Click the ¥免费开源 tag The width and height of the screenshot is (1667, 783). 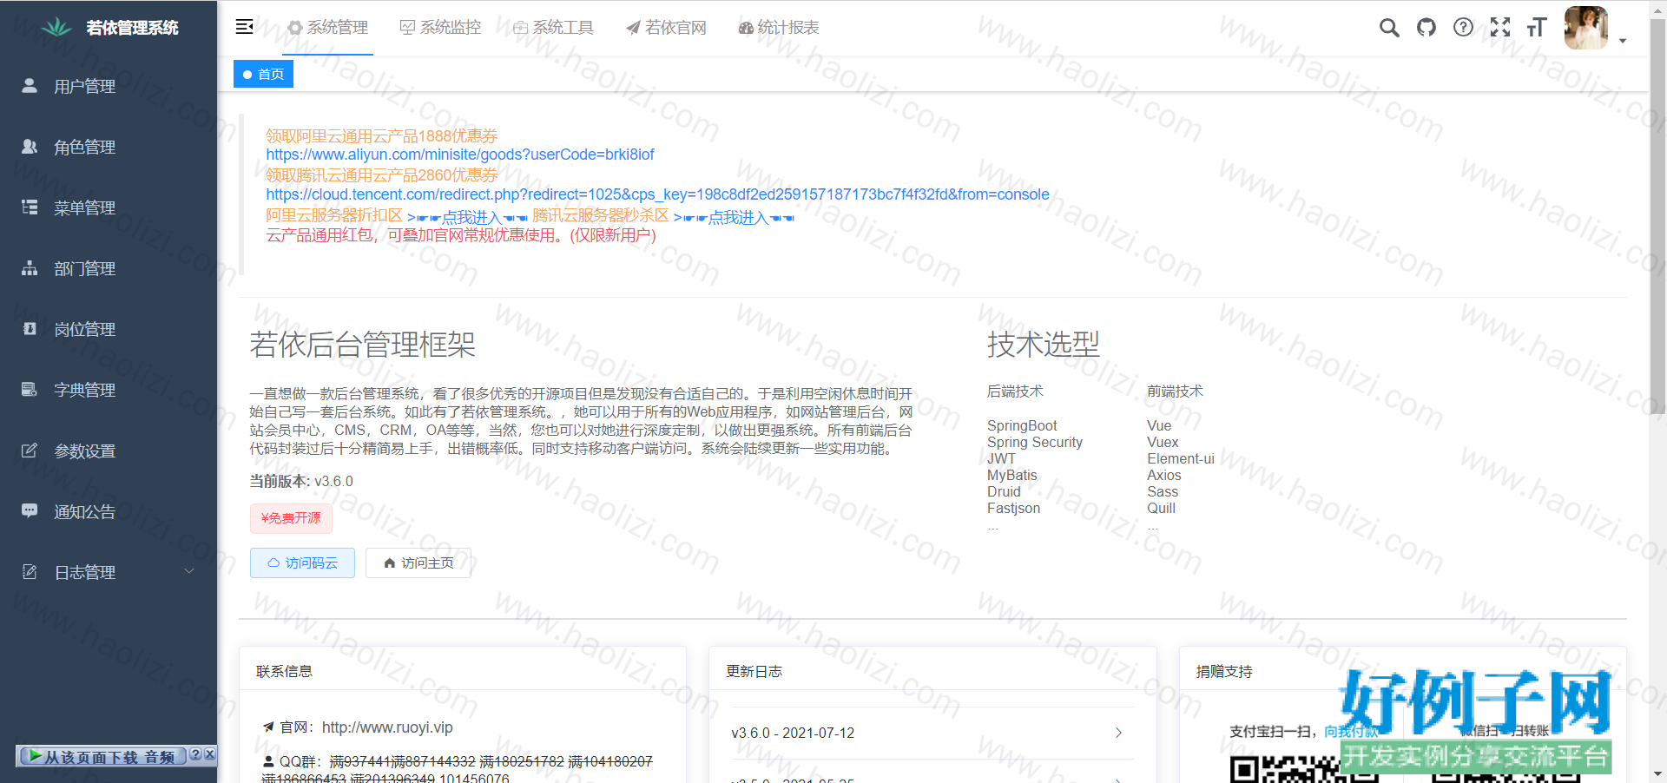click(x=291, y=518)
